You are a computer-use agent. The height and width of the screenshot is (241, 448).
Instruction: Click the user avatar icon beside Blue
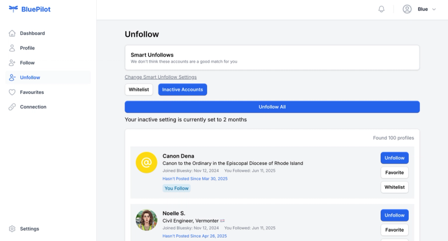(x=407, y=9)
